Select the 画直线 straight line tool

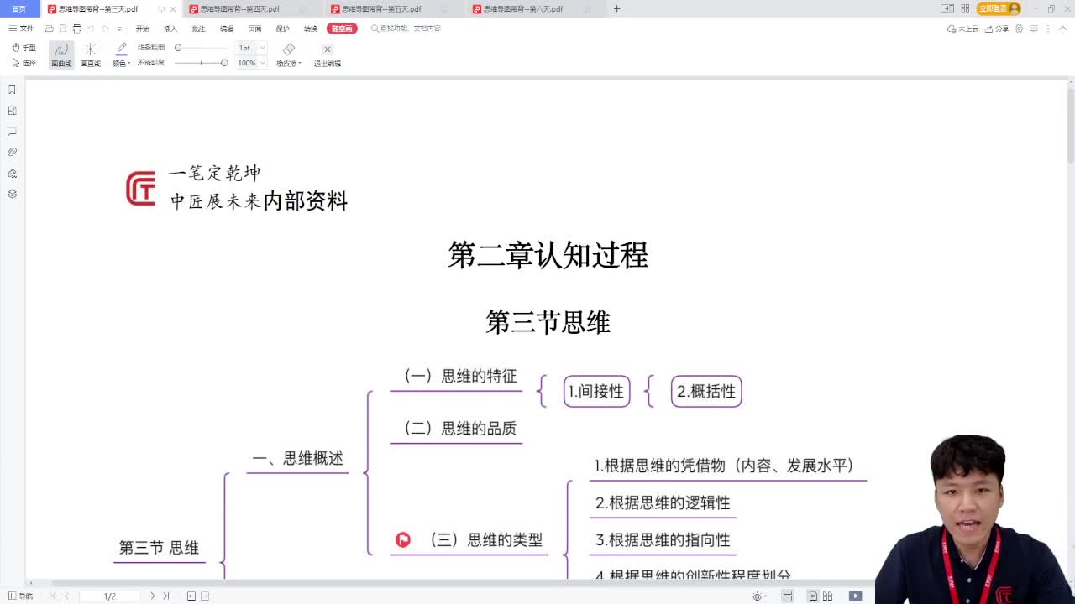[x=90, y=53]
